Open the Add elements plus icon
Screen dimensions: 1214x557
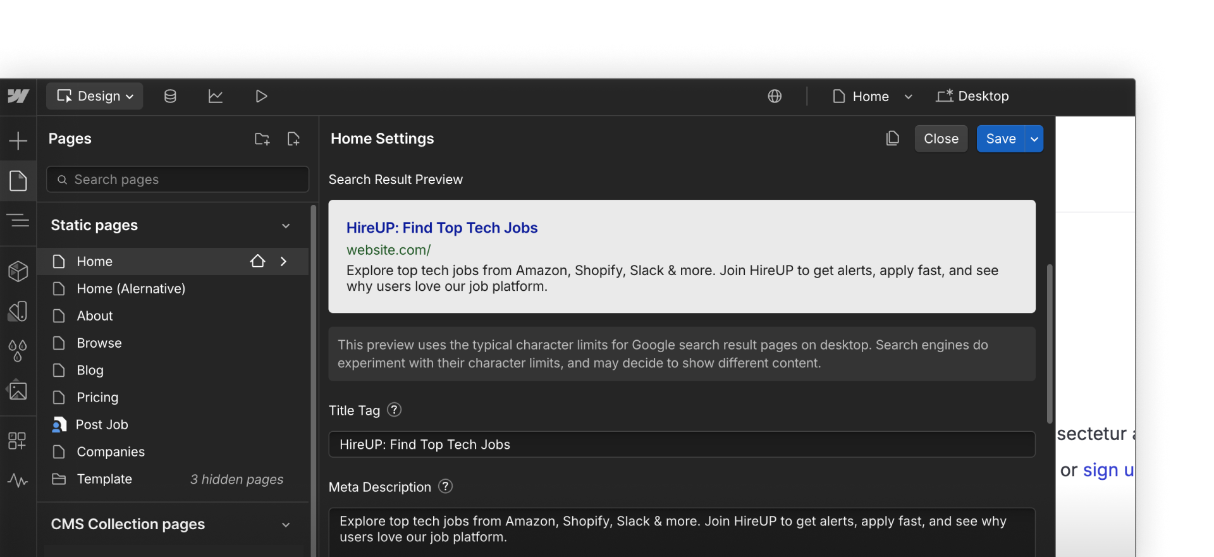(18, 140)
